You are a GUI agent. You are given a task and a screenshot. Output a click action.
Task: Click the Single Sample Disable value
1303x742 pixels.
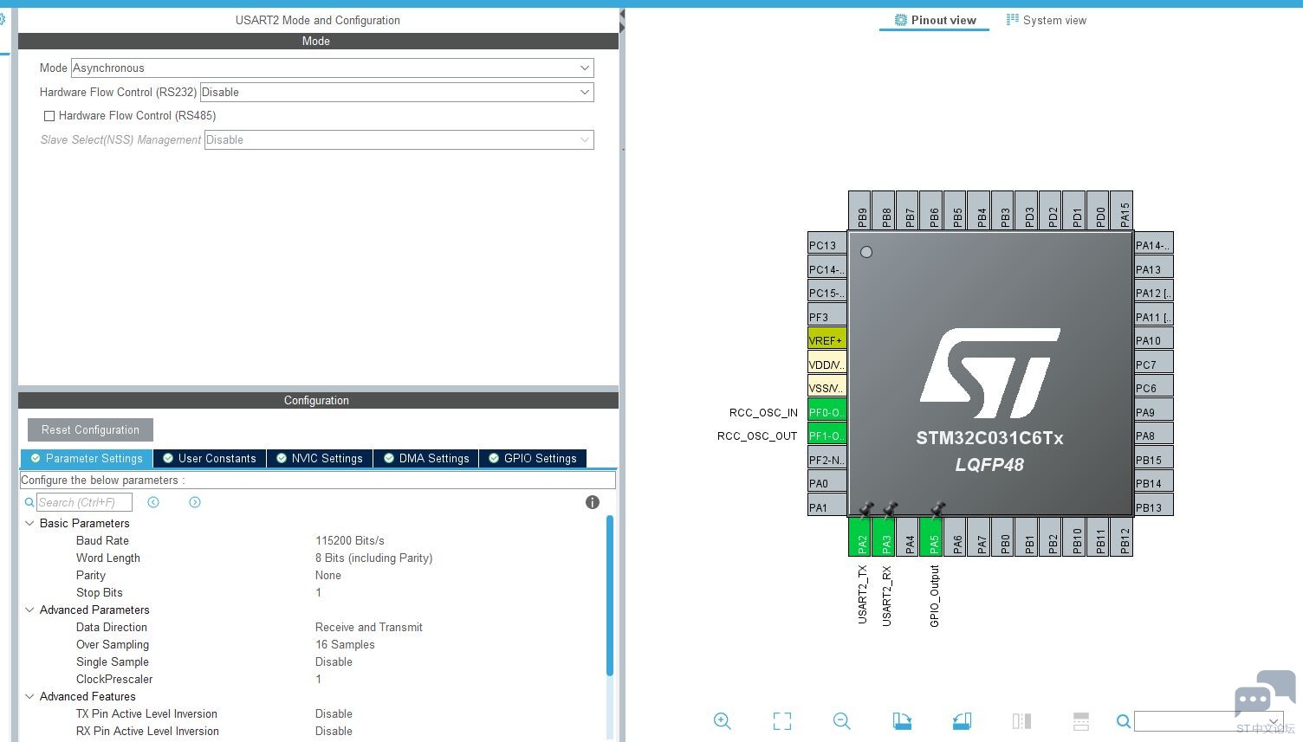pyautogui.click(x=334, y=661)
